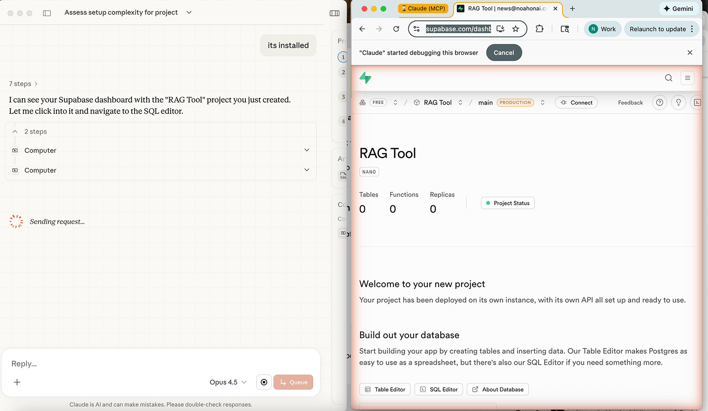Viewport: 708px width, 411px height.
Task: Click Relaunch to update
Action: coord(657,29)
